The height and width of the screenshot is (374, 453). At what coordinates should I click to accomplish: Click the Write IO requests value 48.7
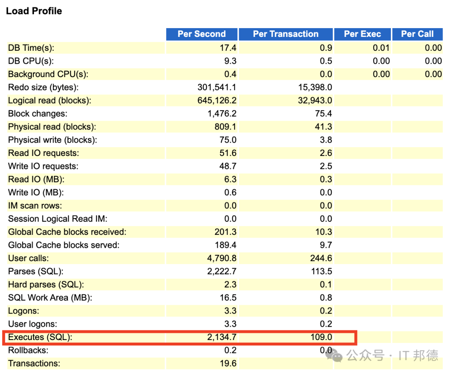tap(228, 166)
